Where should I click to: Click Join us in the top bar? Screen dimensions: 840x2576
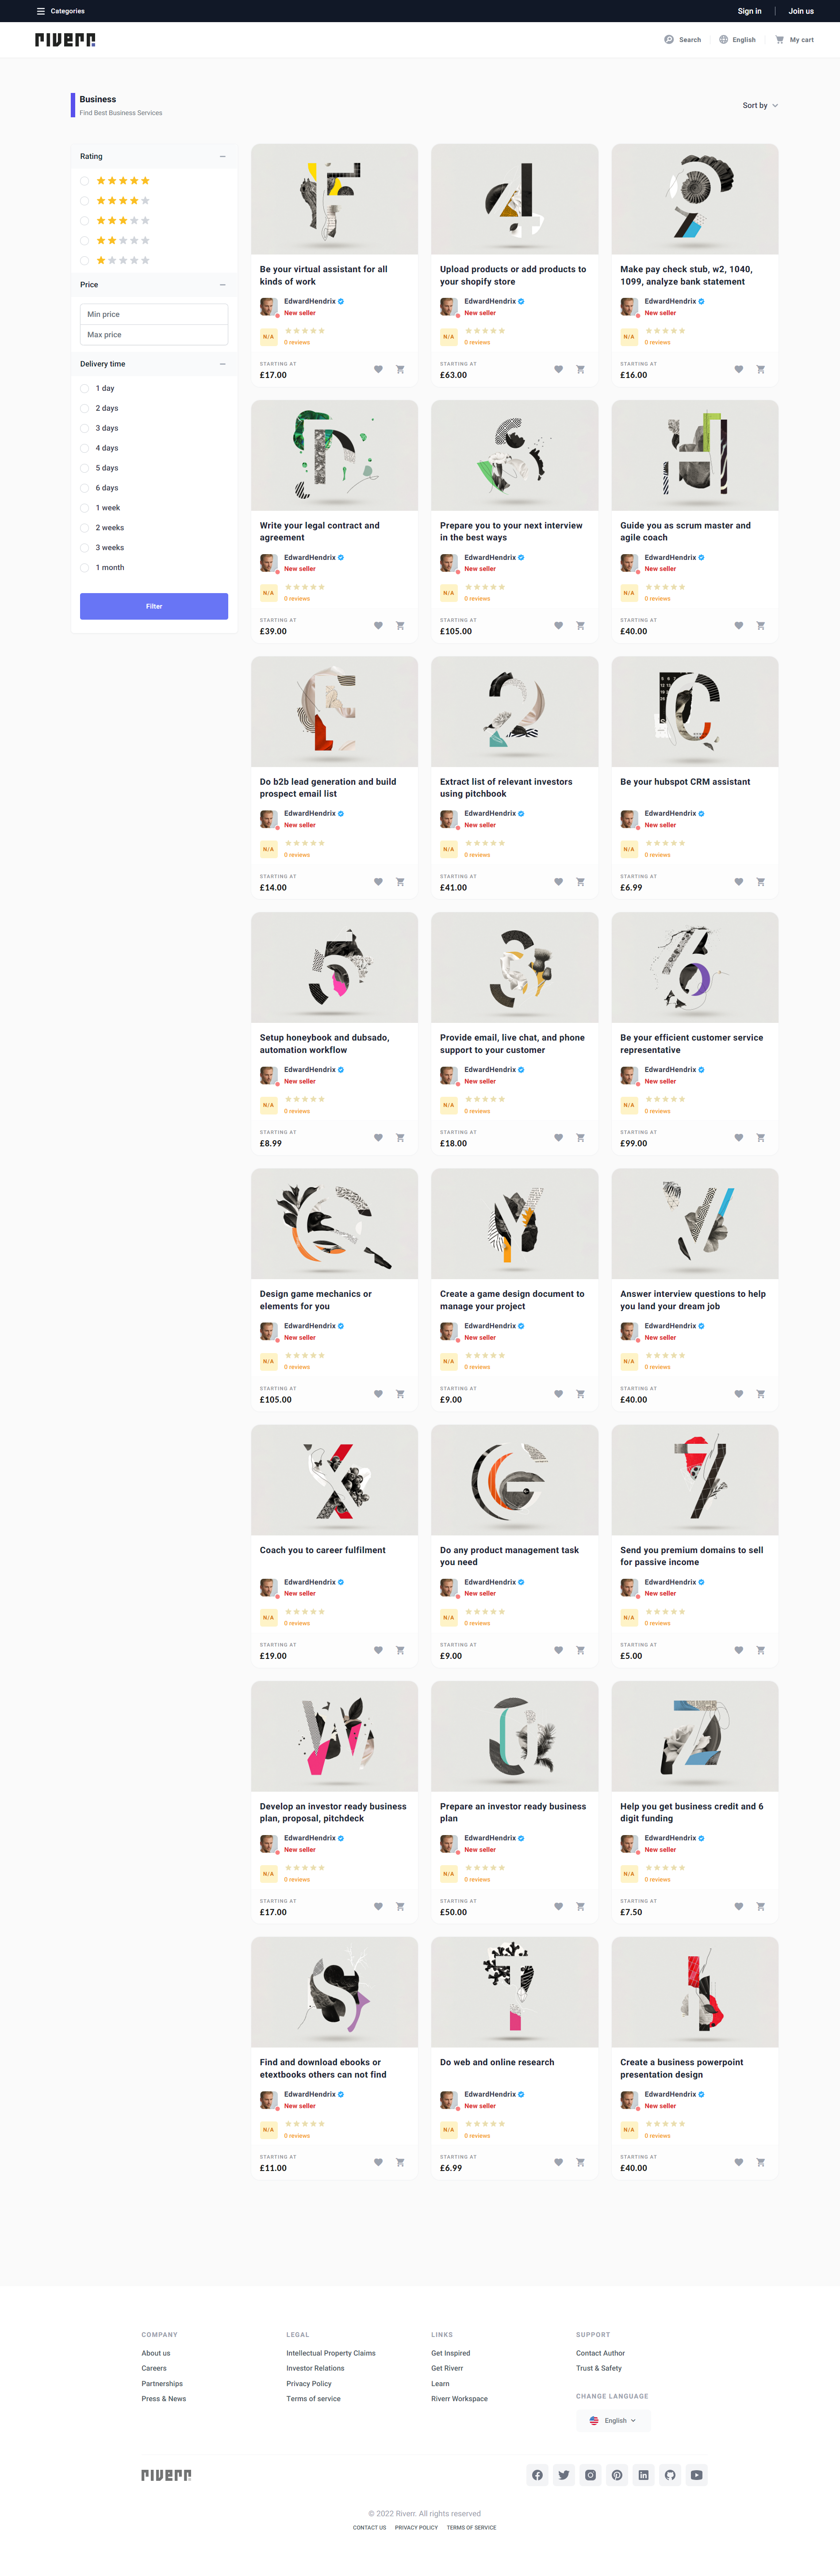click(x=801, y=11)
